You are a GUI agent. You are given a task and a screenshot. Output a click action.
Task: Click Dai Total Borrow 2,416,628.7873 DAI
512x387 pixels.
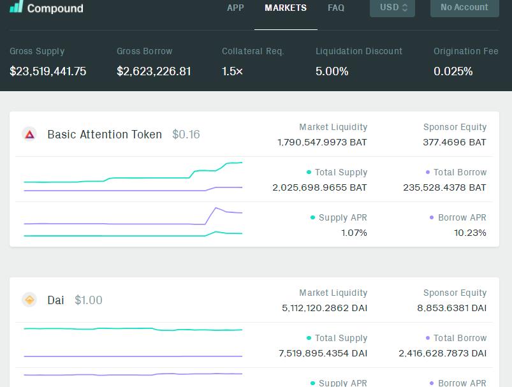pos(443,353)
